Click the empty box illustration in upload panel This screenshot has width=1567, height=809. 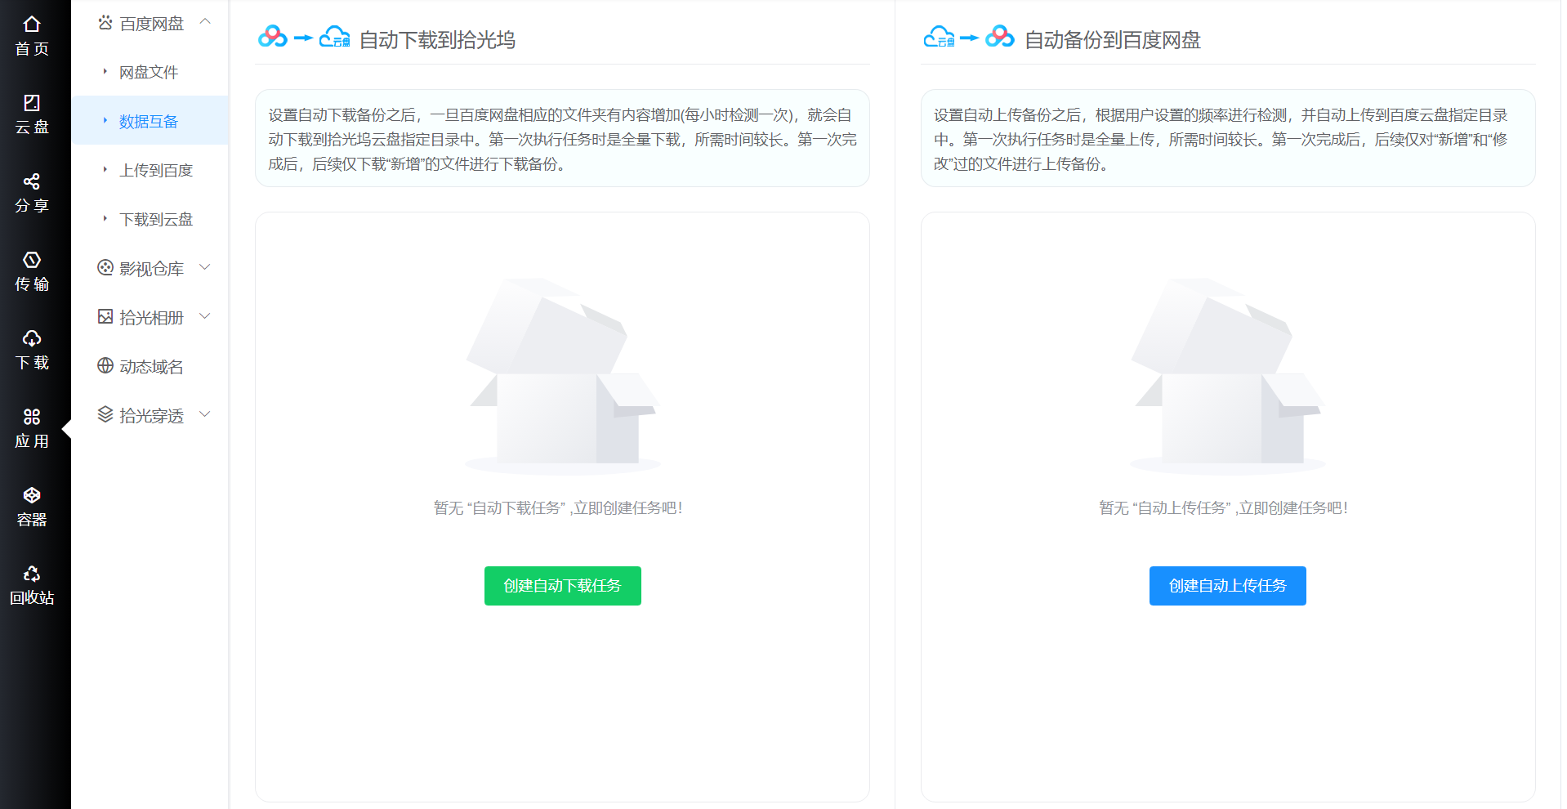pyautogui.click(x=1227, y=376)
